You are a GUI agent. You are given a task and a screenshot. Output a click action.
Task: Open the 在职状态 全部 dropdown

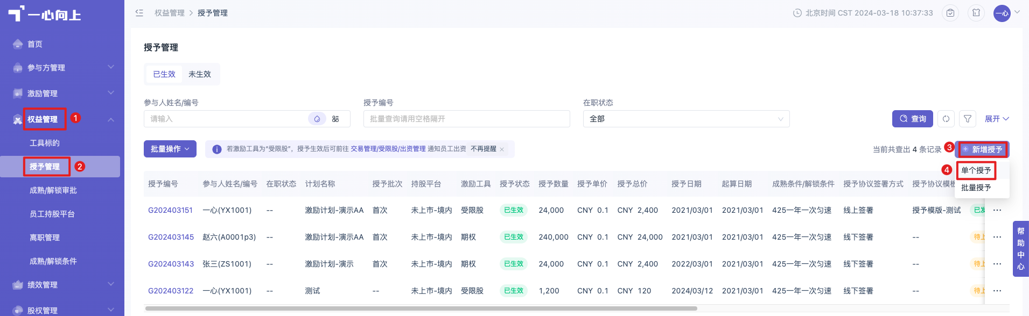click(686, 119)
